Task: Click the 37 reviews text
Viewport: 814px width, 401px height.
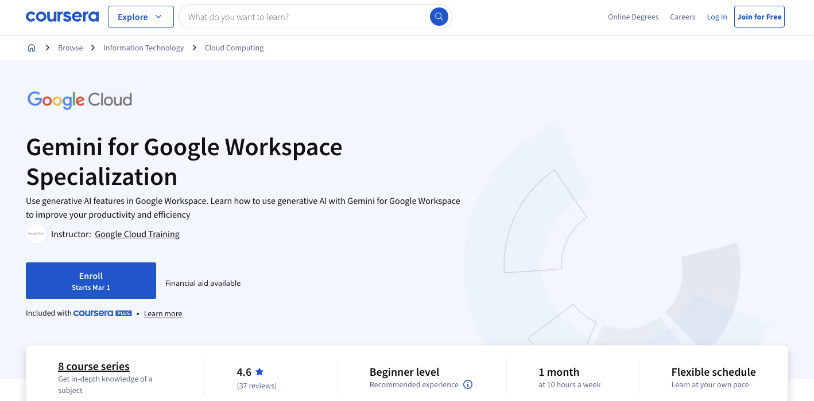Action: [x=257, y=386]
